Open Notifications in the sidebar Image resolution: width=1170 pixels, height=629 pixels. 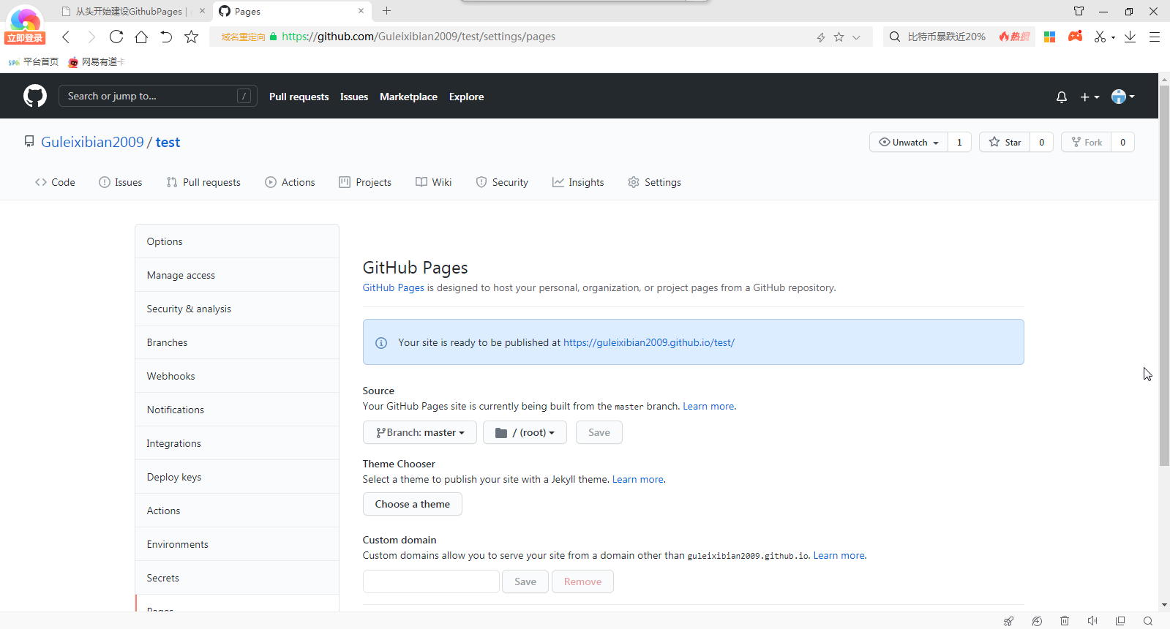pos(237,410)
